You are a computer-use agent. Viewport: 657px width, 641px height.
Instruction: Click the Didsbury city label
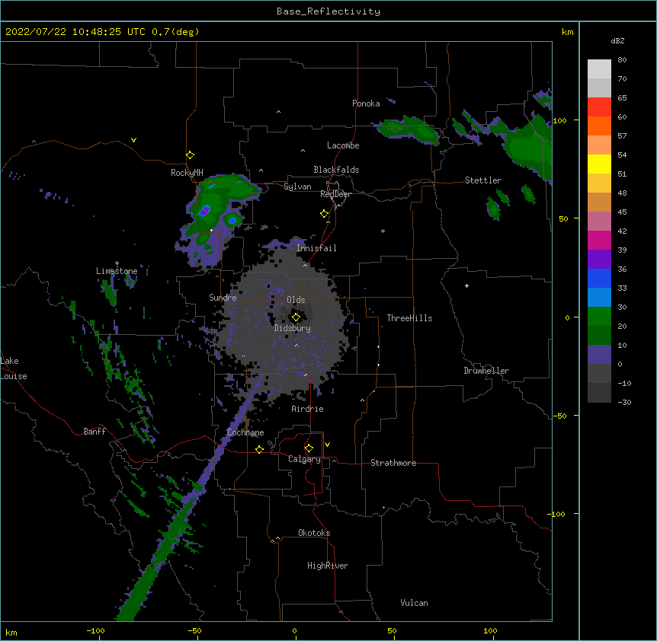click(293, 328)
